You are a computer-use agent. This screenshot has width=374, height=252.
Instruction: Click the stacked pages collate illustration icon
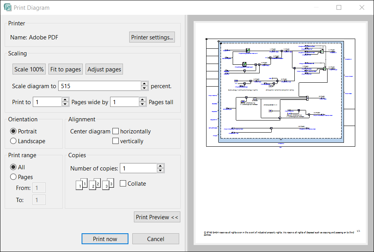pyautogui.click(x=94, y=183)
